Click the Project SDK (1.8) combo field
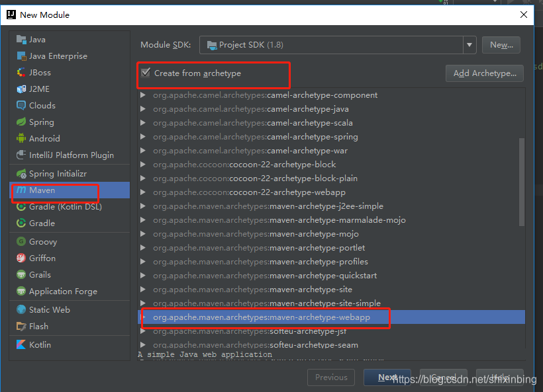The image size is (543, 392). click(x=338, y=45)
